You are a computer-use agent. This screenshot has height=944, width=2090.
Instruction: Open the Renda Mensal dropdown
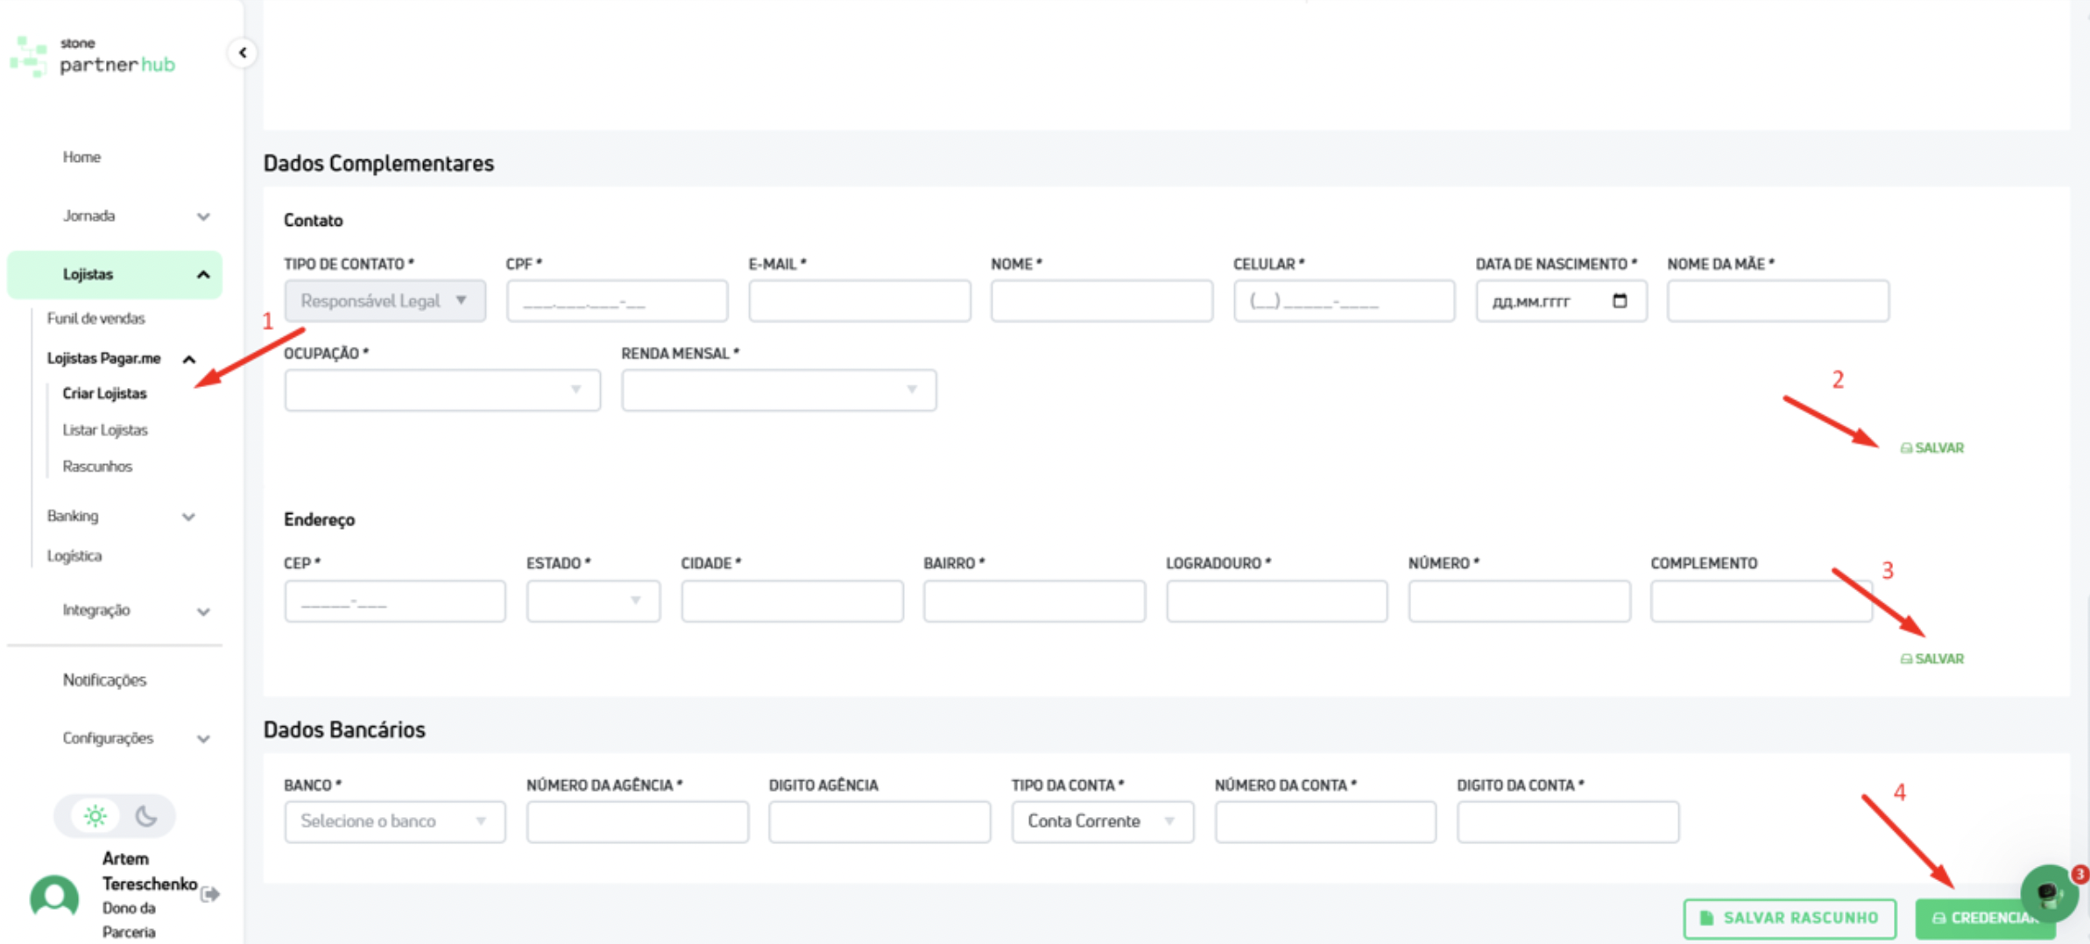click(778, 390)
